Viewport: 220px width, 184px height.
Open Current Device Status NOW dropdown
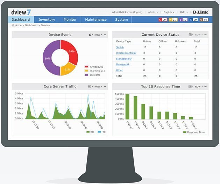click(199, 35)
